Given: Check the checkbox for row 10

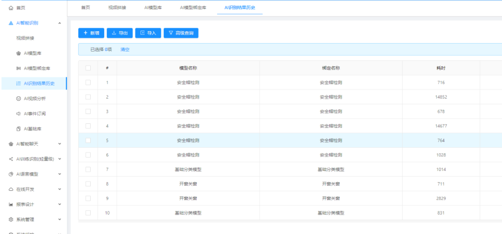Looking at the screenshot, I should (x=88, y=213).
